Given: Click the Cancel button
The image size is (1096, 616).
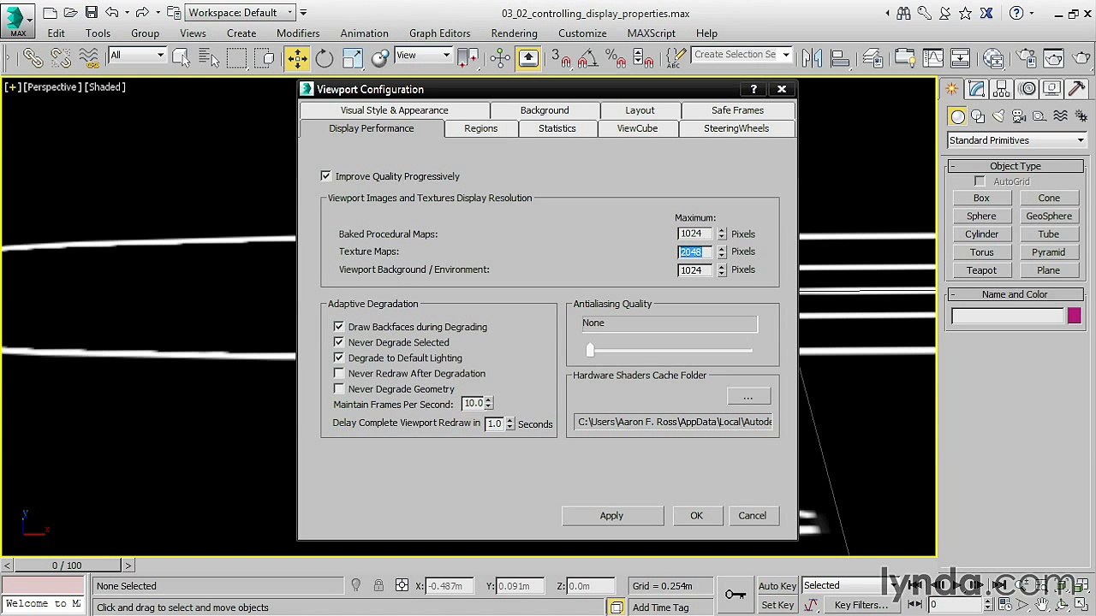Looking at the screenshot, I should point(753,516).
